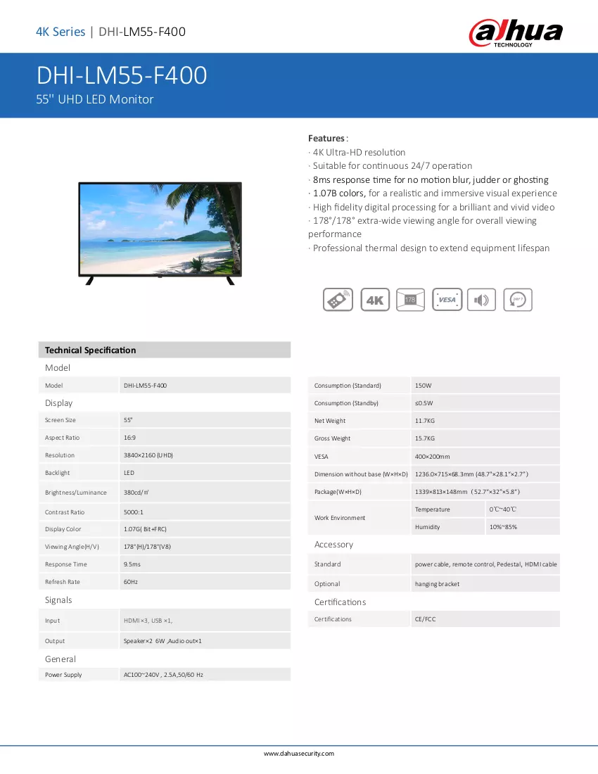Click the "Signals" section heading
598x774 pixels.
(x=58, y=600)
